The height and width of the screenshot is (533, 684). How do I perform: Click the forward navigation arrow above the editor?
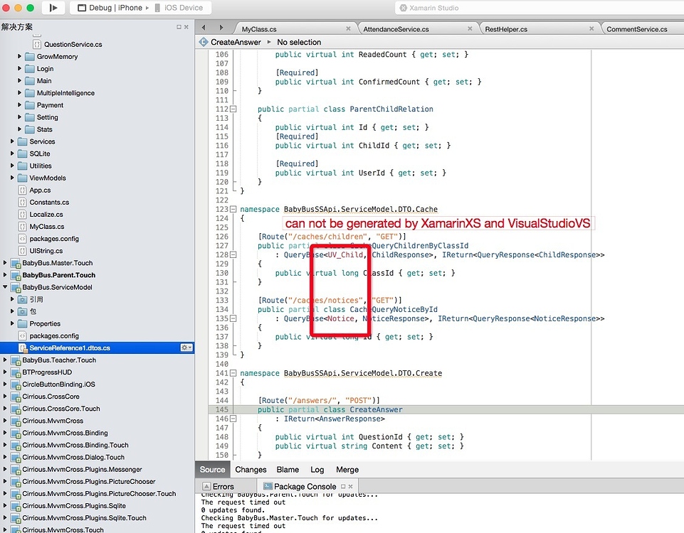tap(221, 29)
